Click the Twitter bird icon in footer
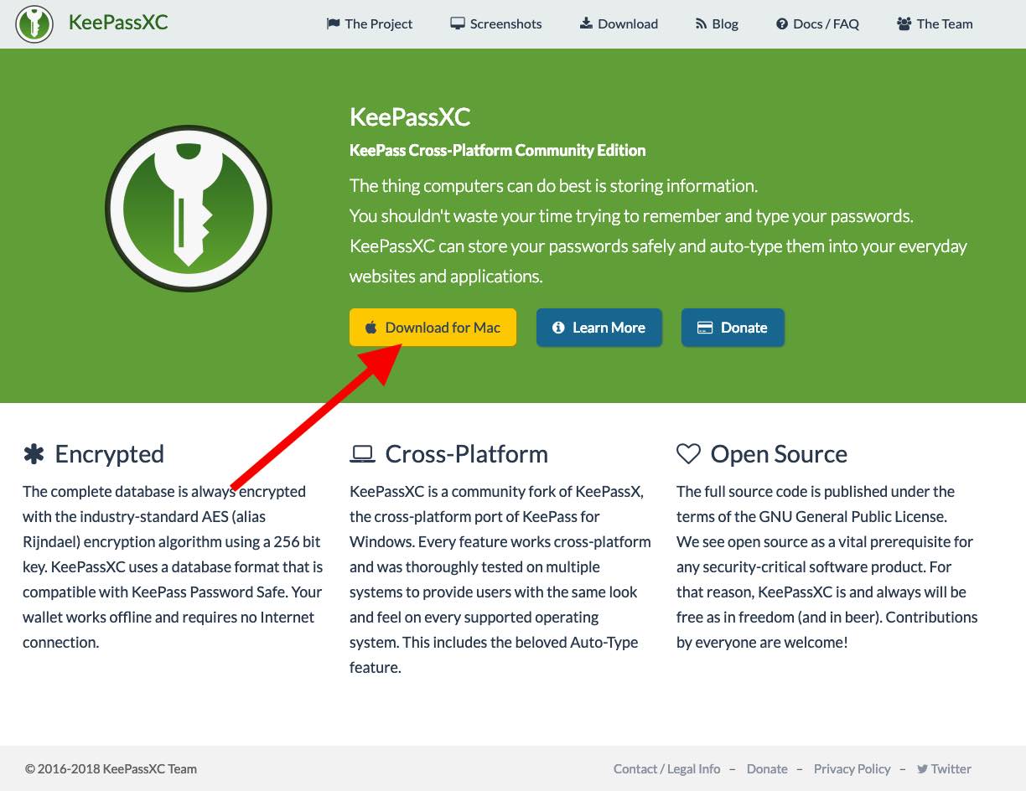Screen dimensions: 1026x791 tap(922, 768)
